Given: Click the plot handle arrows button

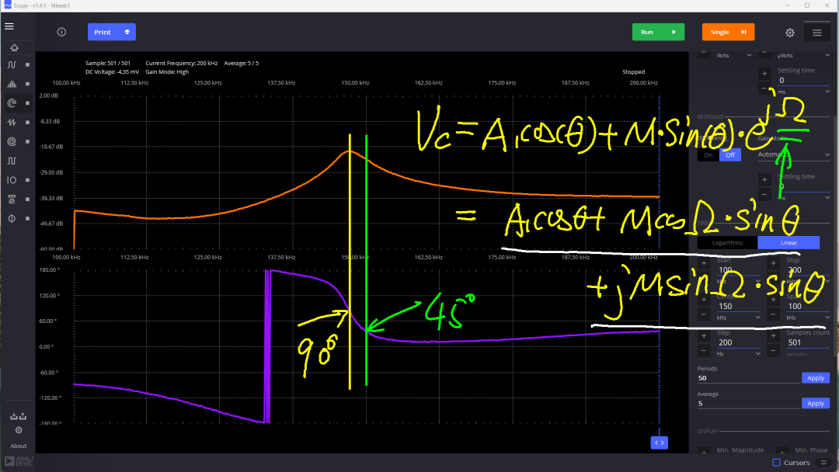Looking at the screenshot, I should pos(660,442).
